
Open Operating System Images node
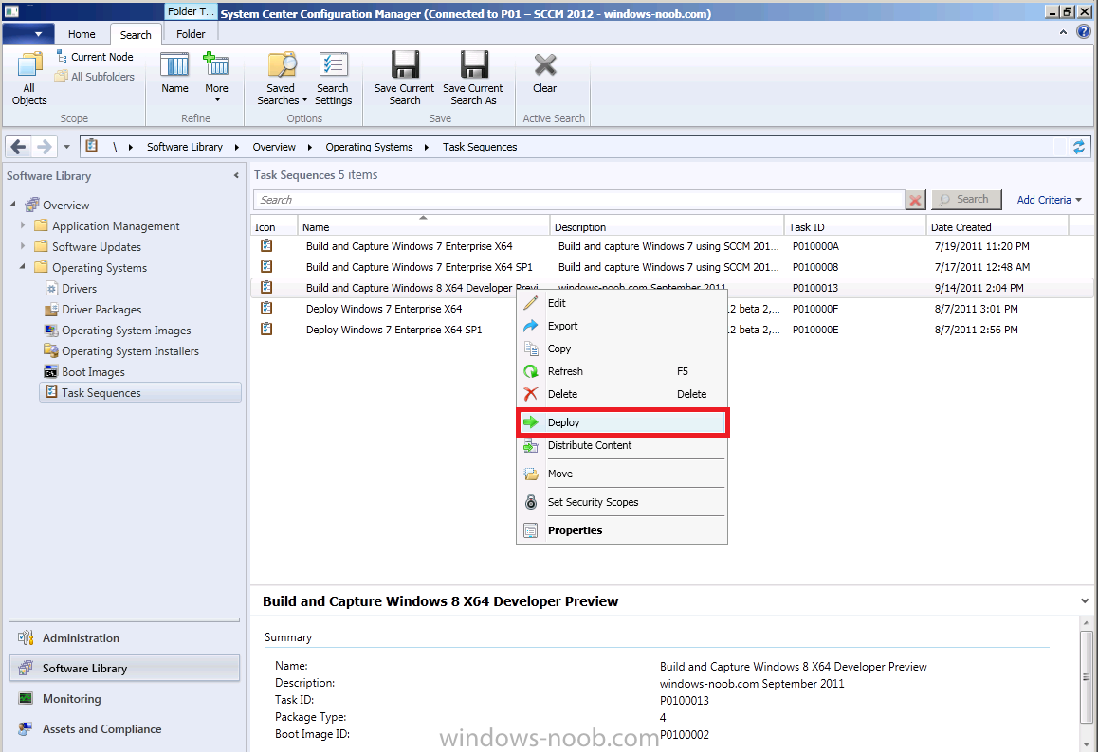(126, 331)
